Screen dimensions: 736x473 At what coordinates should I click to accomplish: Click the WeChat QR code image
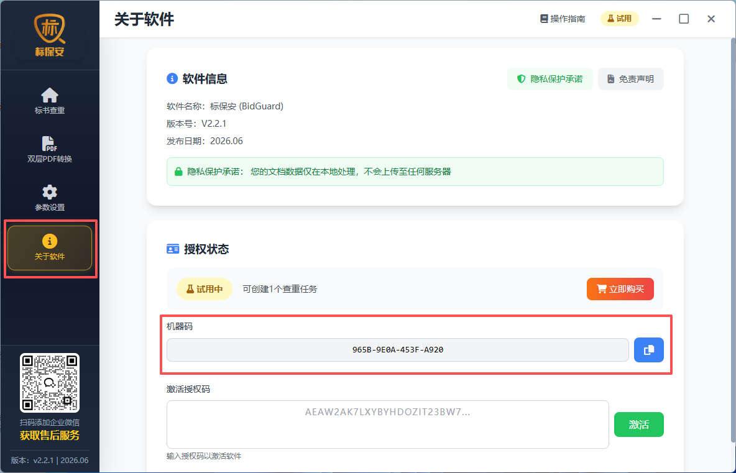[50, 383]
